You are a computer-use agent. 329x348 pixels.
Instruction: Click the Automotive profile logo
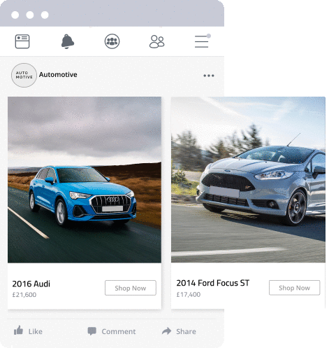click(24, 75)
